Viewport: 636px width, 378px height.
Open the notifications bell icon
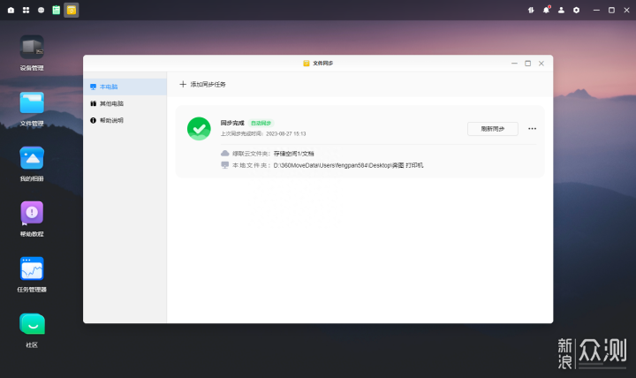click(546, 10)
